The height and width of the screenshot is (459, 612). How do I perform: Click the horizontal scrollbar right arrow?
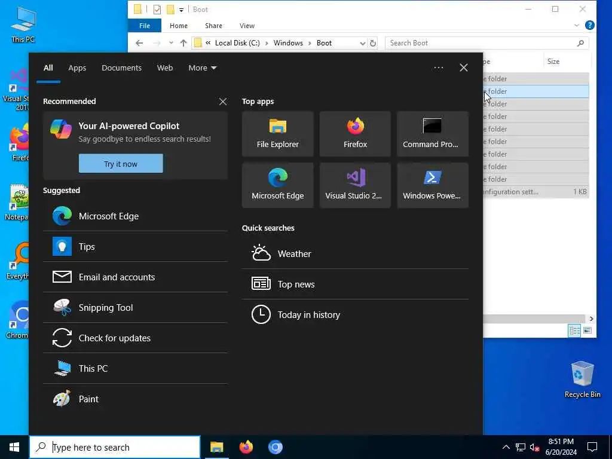(591, 319)
